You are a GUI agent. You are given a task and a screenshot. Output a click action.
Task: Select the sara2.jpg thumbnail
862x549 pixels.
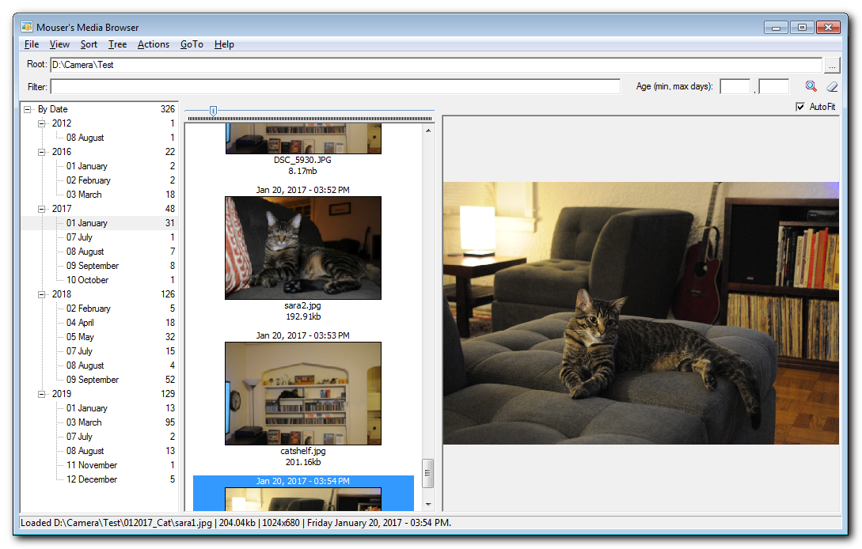pyautogui.click(x=303, y=248)
